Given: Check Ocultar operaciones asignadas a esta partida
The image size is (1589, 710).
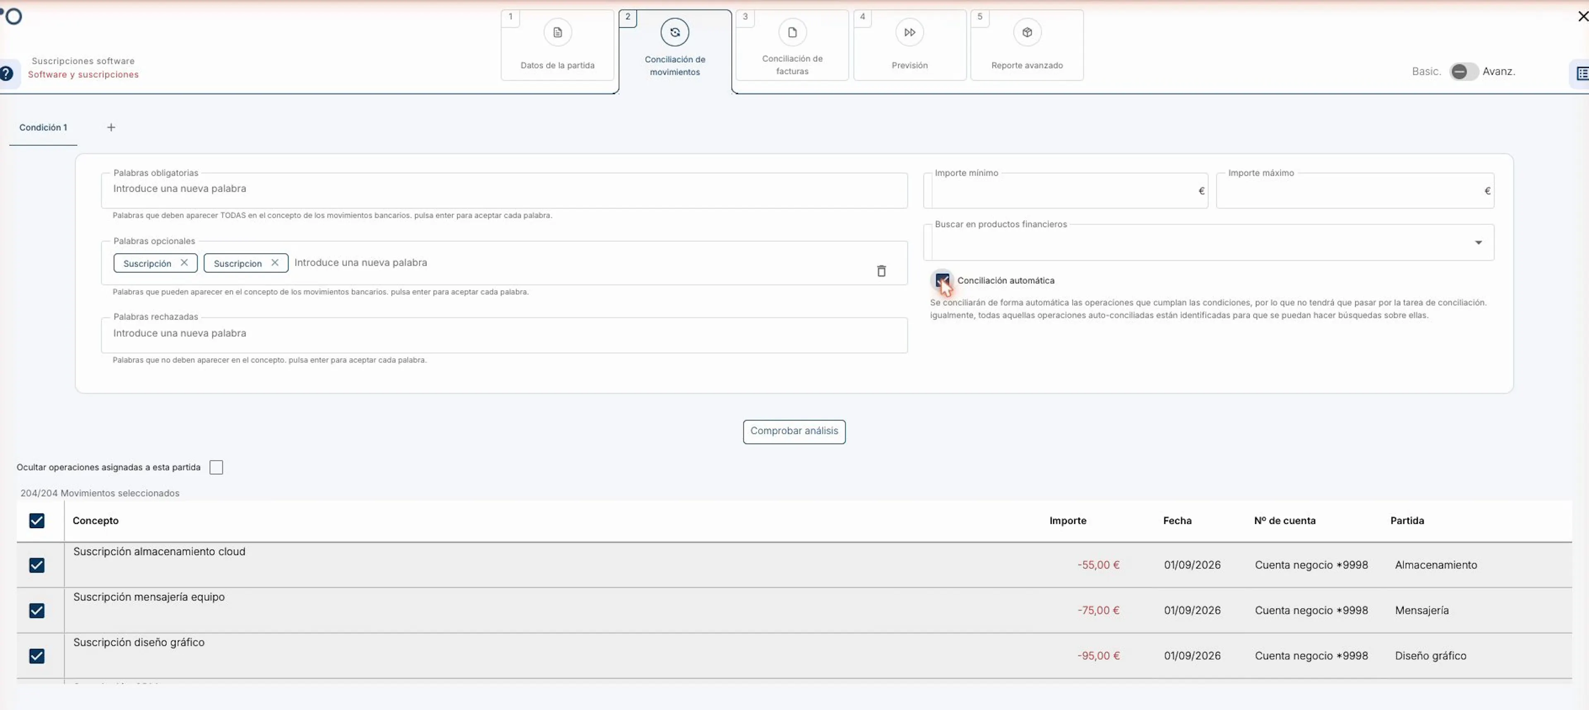Looking at the screenshot, I should click(216, 467).
